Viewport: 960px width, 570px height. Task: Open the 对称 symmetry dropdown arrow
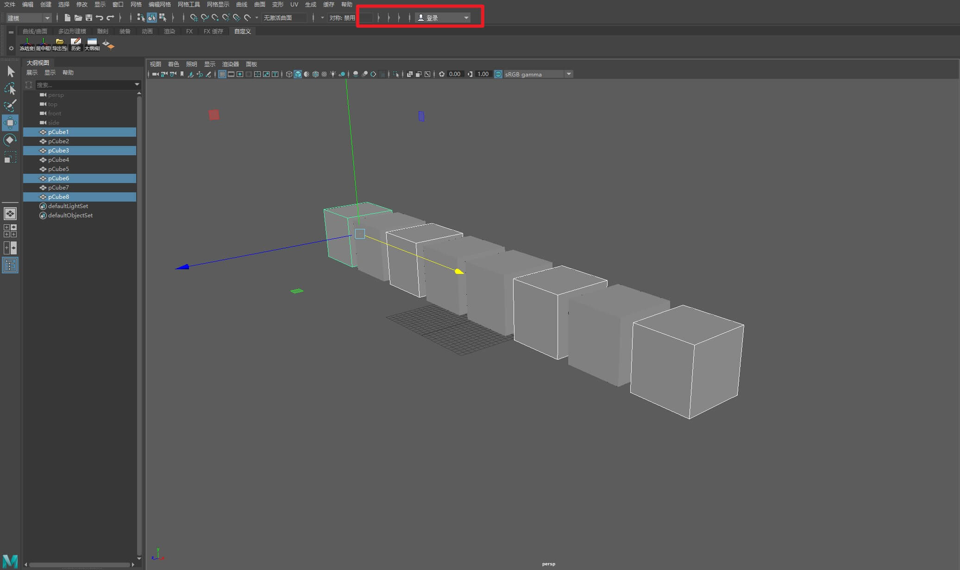(322, 18)
